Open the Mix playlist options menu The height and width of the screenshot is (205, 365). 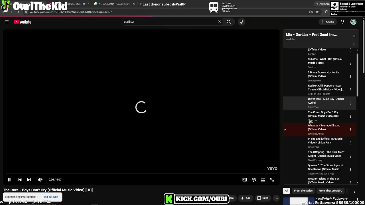point(354,45)
